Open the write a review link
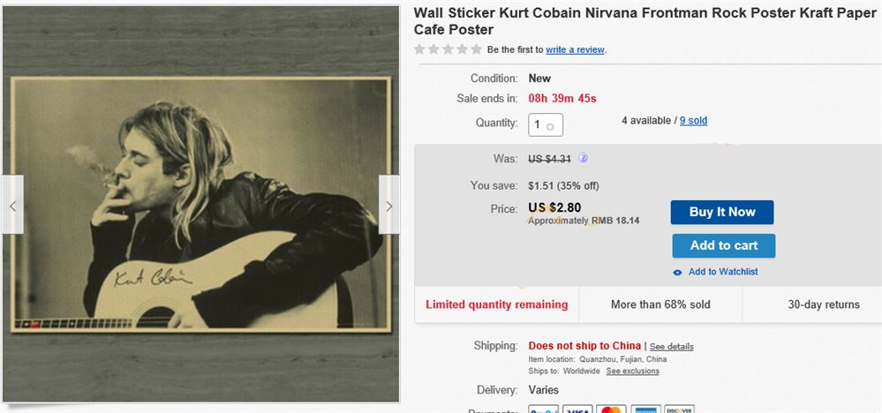Viewport: 882px width, 413px height. [575, 50]
